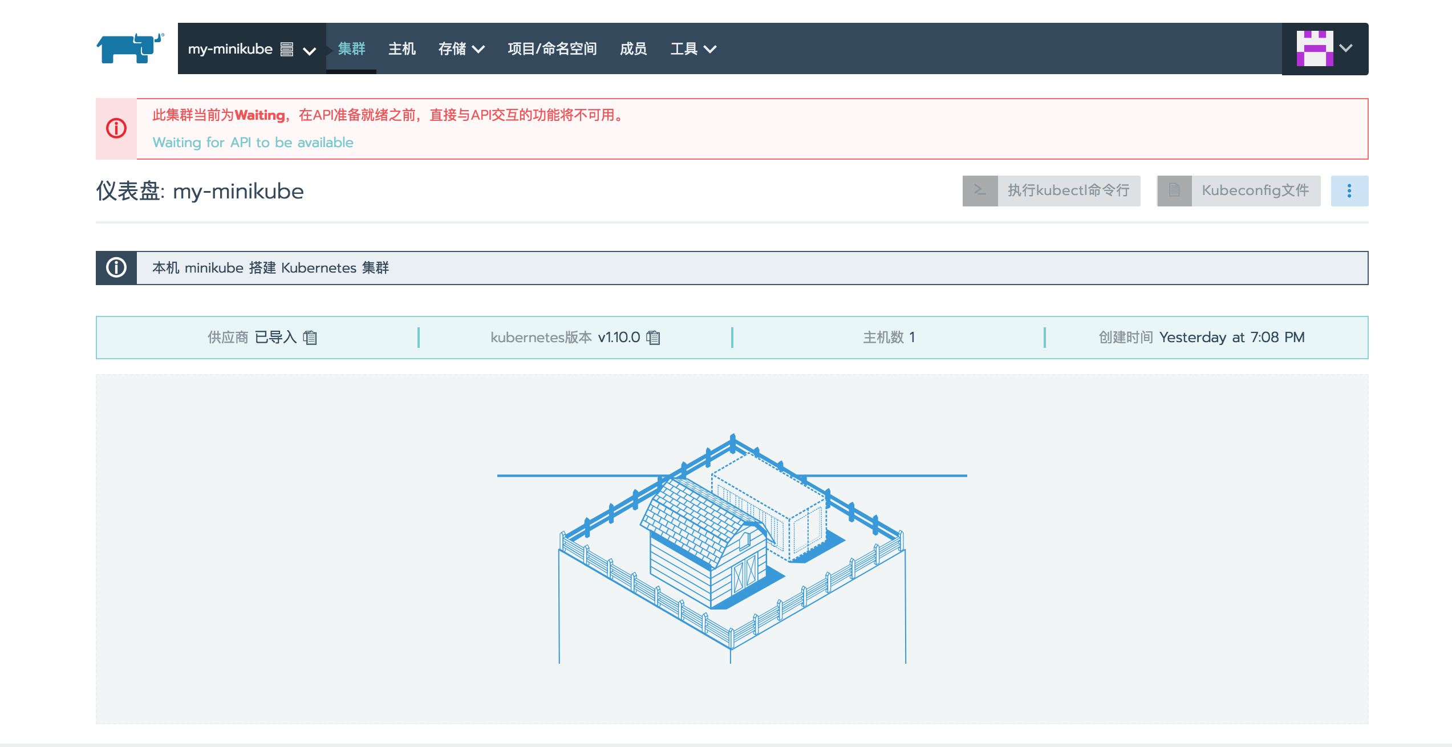Copy the provider value with clipboard icon
Screen dimensions: 1452x747
310,338
